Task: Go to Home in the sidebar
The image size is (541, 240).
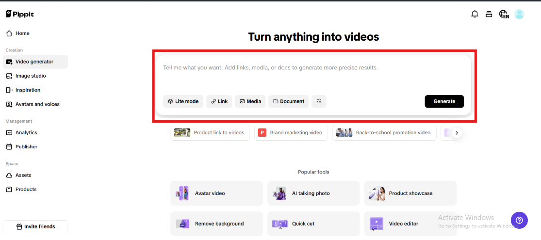Action: tap(35, 33)
